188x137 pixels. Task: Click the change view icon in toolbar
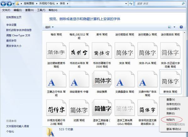pyautogui.click(x=169, y=27)
